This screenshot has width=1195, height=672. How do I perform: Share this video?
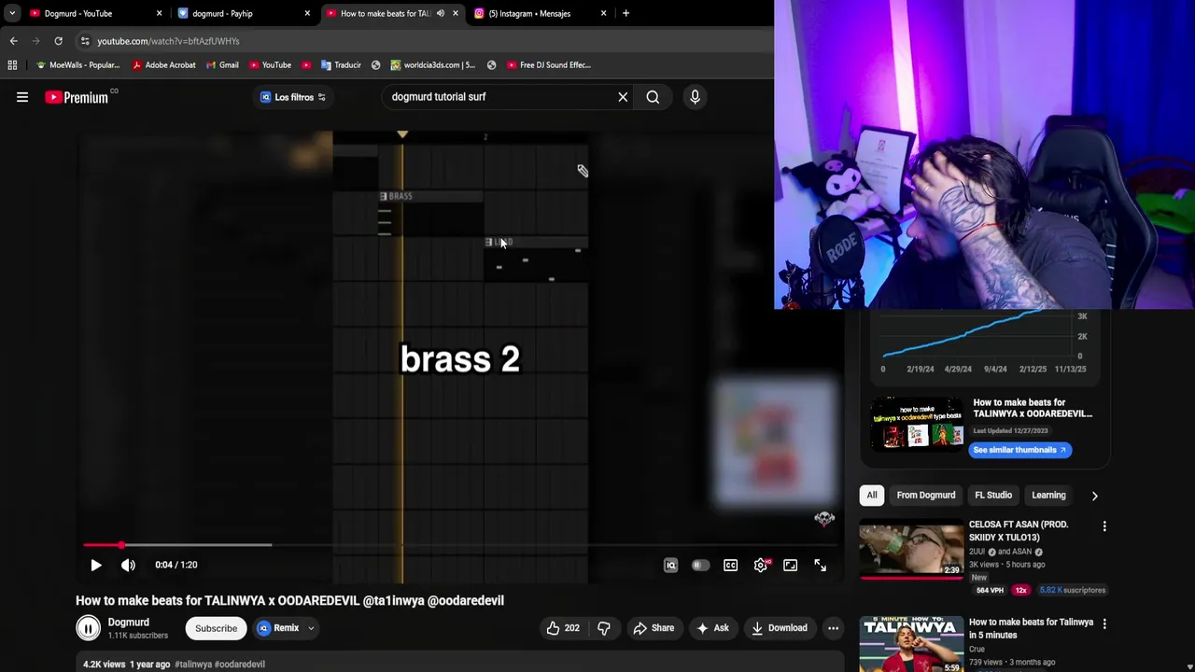coord(654,628)
